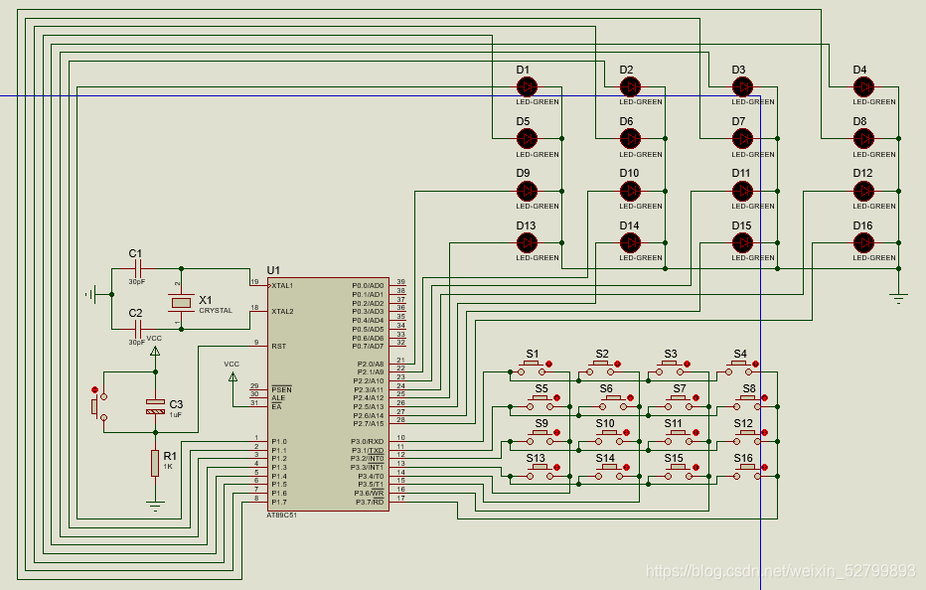Select LED D16 component
The width and height of the screenshot is (926, 590).
tap(863, 242)
